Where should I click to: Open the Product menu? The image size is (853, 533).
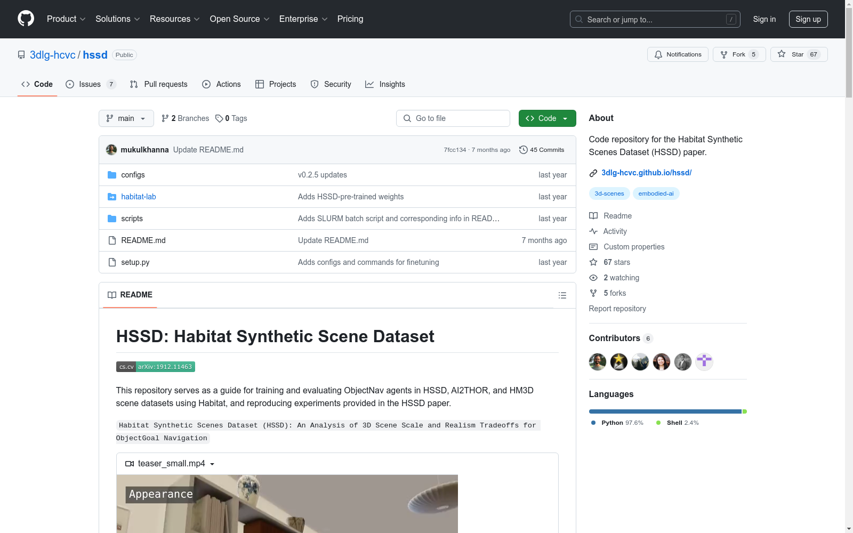pyautogui.click(x=66, y=19)
